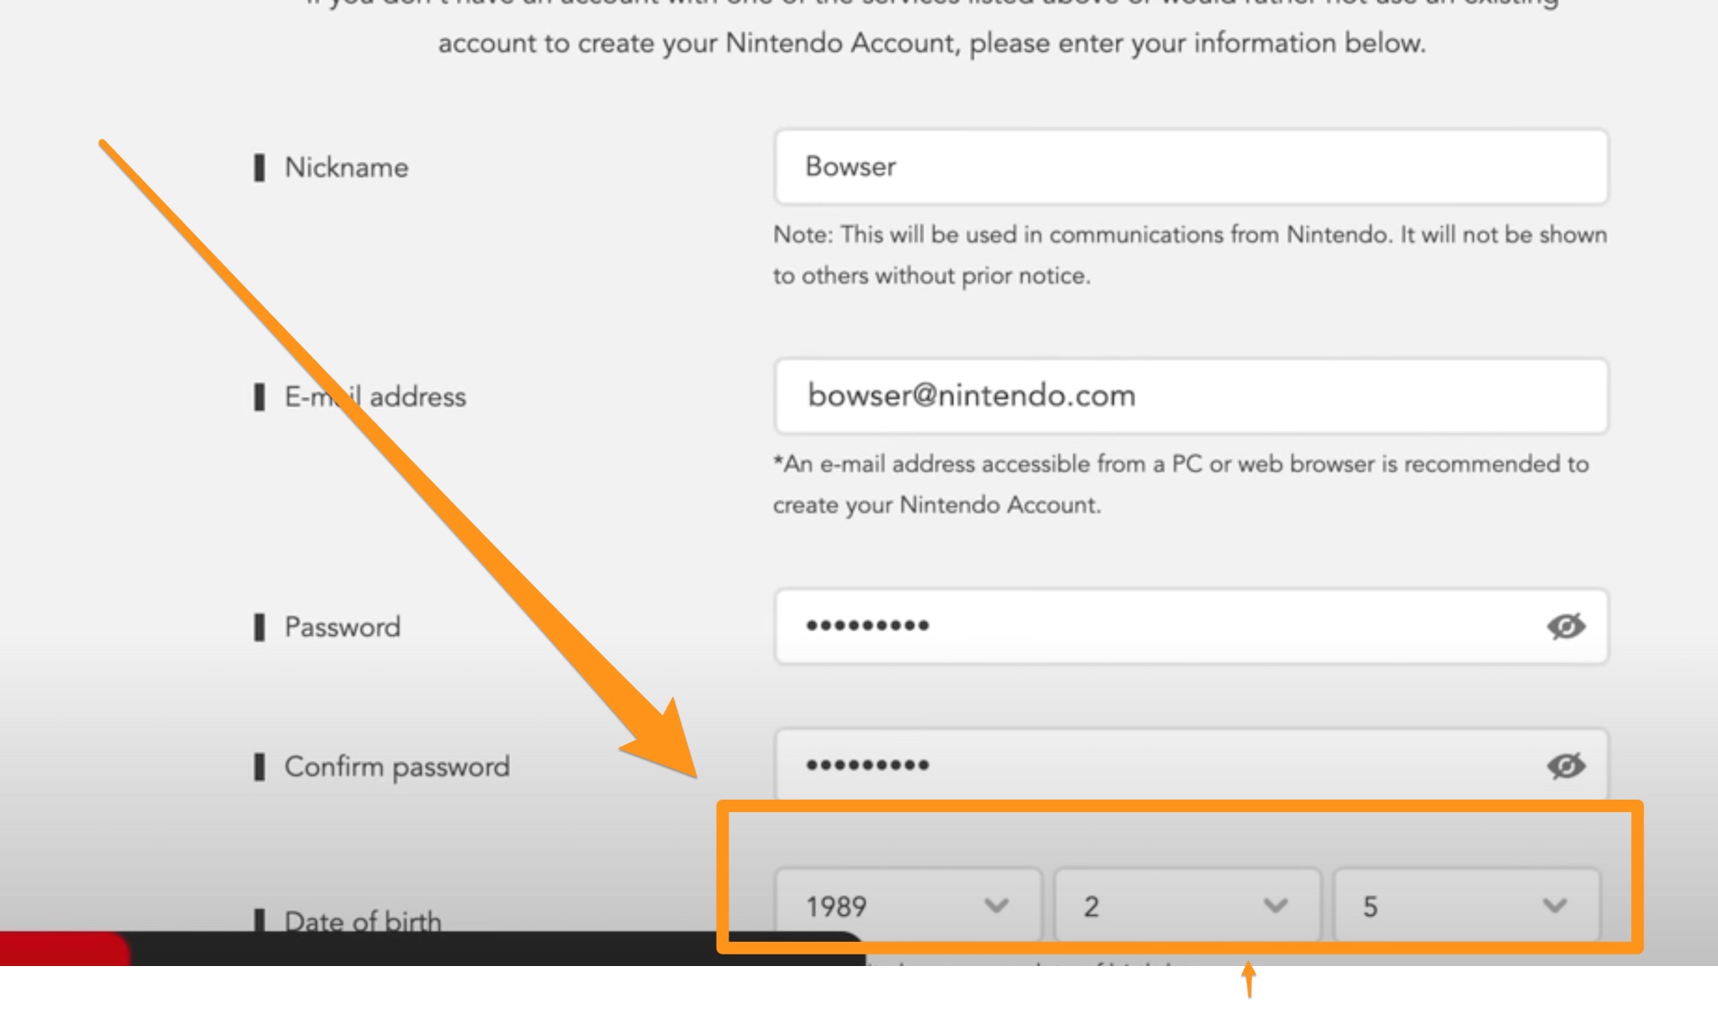Click the small orange upward arrow
Viewport: 1718px width, 1034px height.
(1249, 979)
